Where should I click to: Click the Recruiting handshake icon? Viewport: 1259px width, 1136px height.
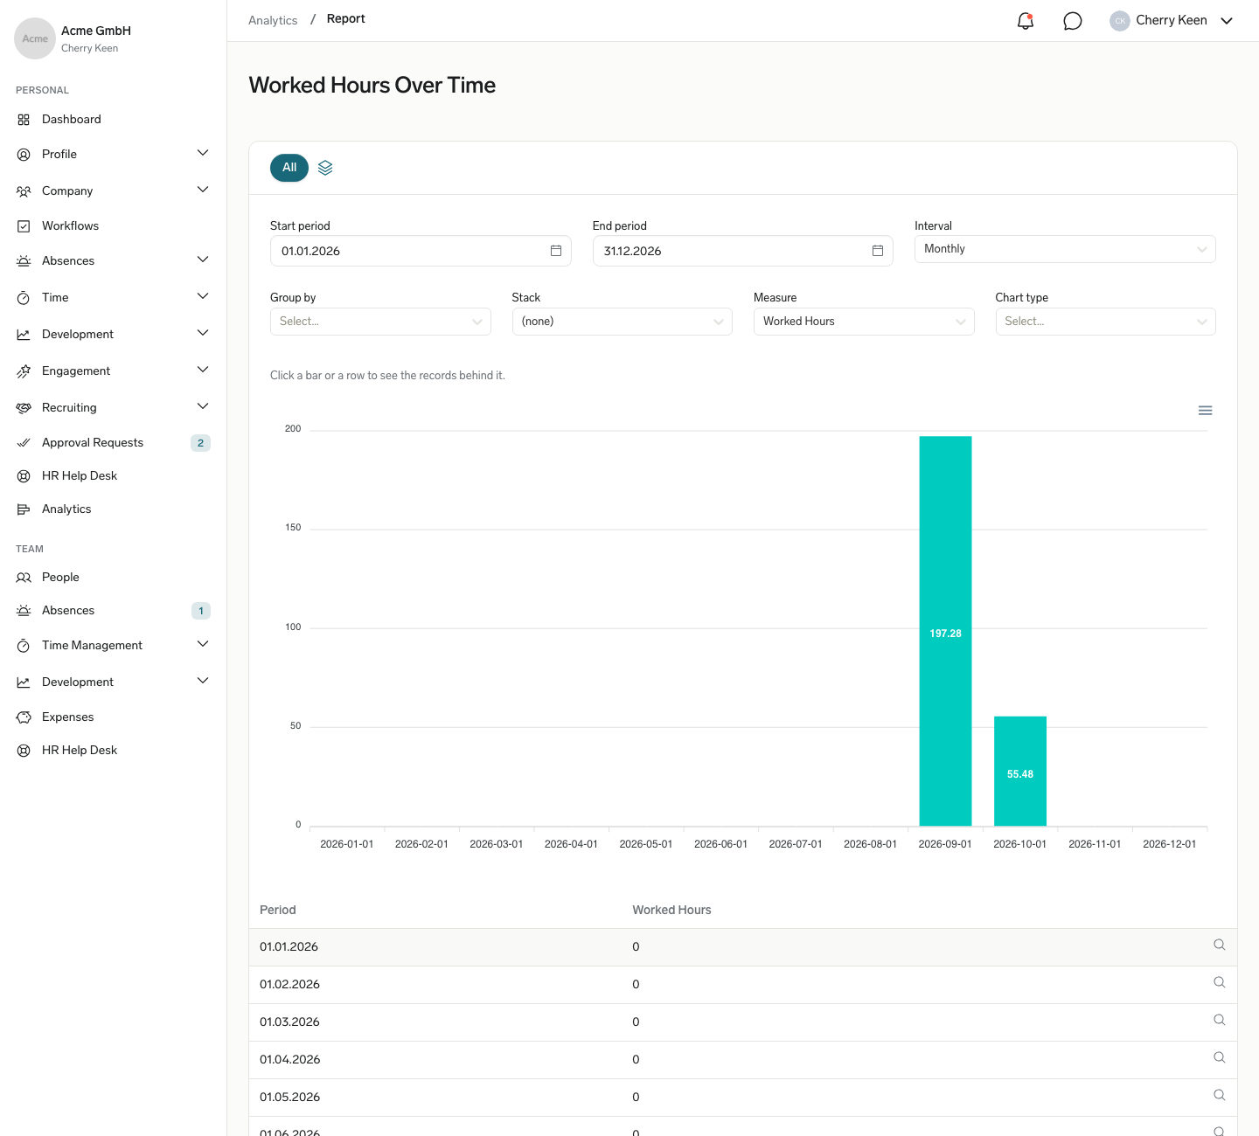pyautogui.click(x=24, y=408)
